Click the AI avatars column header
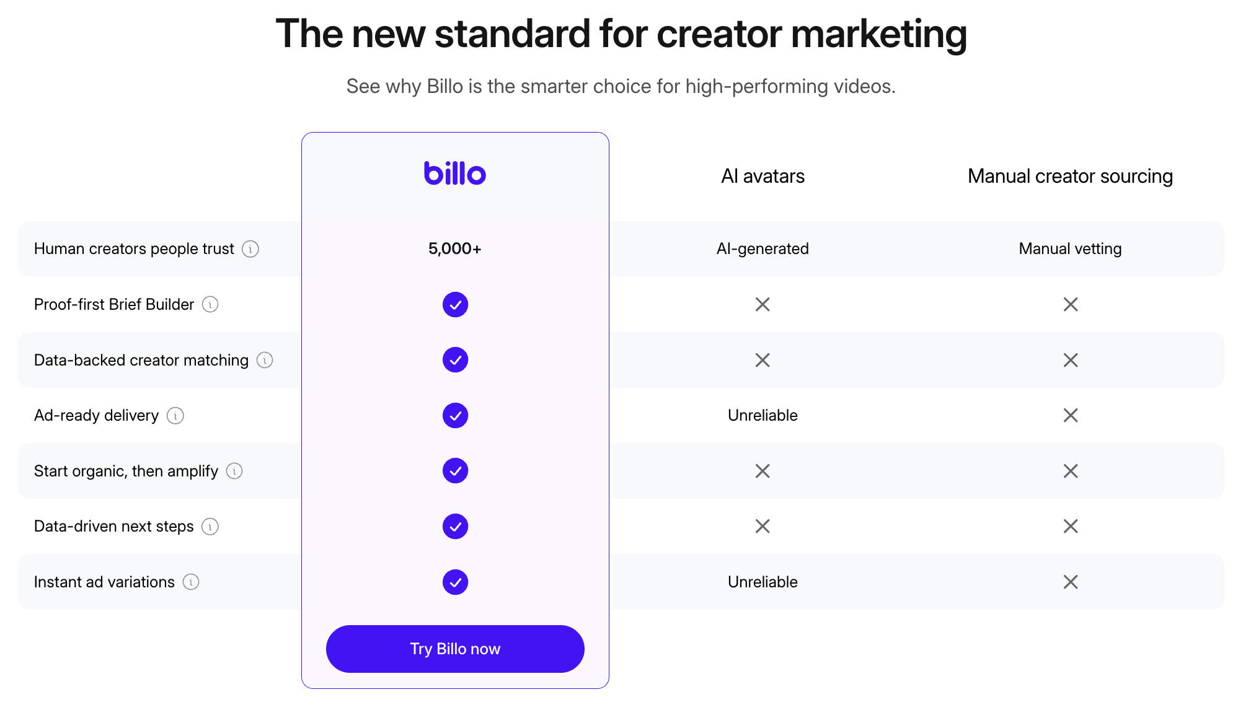This screenshot has height=710, width=1256. click(x=763, y=177)
